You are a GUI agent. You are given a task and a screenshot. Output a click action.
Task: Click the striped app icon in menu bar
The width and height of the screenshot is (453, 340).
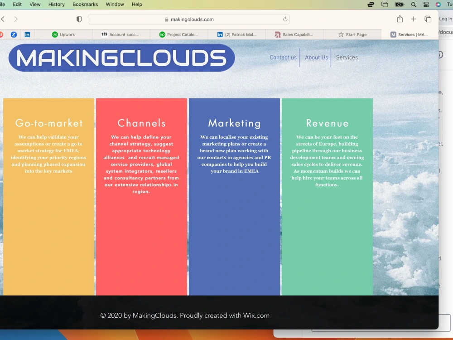(371, 5)
